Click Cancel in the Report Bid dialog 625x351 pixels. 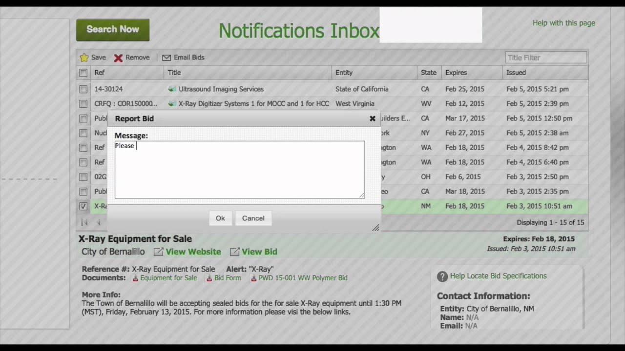253,218
